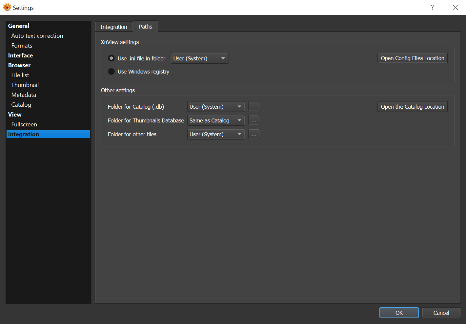Click Open the Catalog Location button
This screenshot has width=466, height=324.
coord(412,107)
